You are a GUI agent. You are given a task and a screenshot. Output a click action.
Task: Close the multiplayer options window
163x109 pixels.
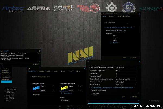point(85,68)
